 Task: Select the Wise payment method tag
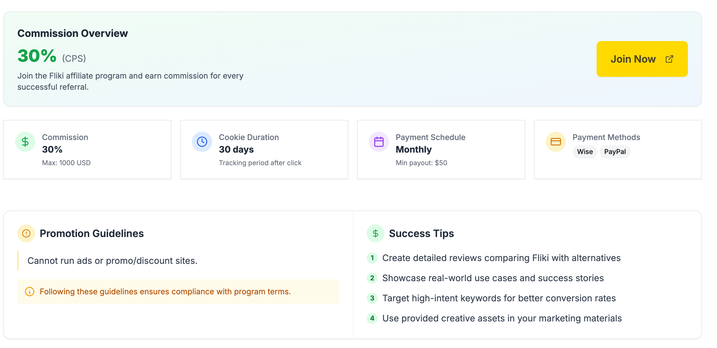click(585, 152)
